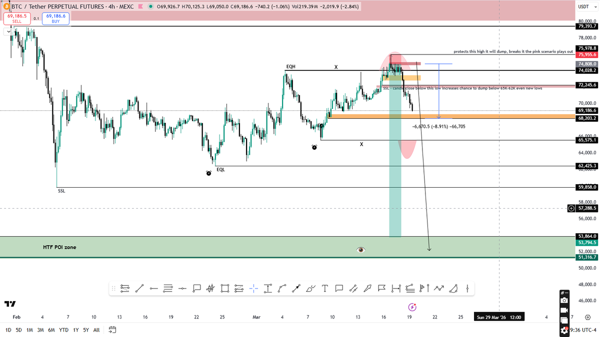The height and width of the screenshot is (337, 600).
Task: Click the green 53,794.5 price label
Action: pos(586,242)
